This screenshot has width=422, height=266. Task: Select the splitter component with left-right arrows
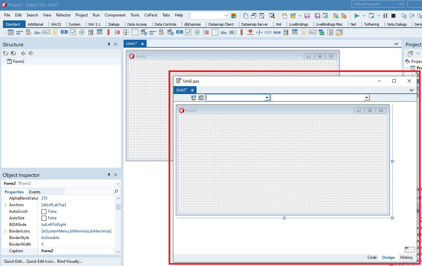point(259,32)
